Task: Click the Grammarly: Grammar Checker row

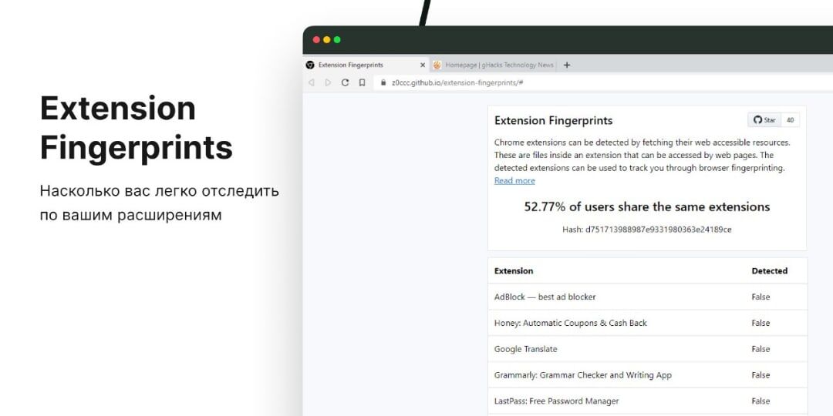Action: [x=648, y=375]
